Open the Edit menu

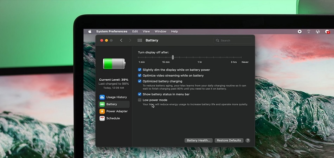[x=135, y=32]
